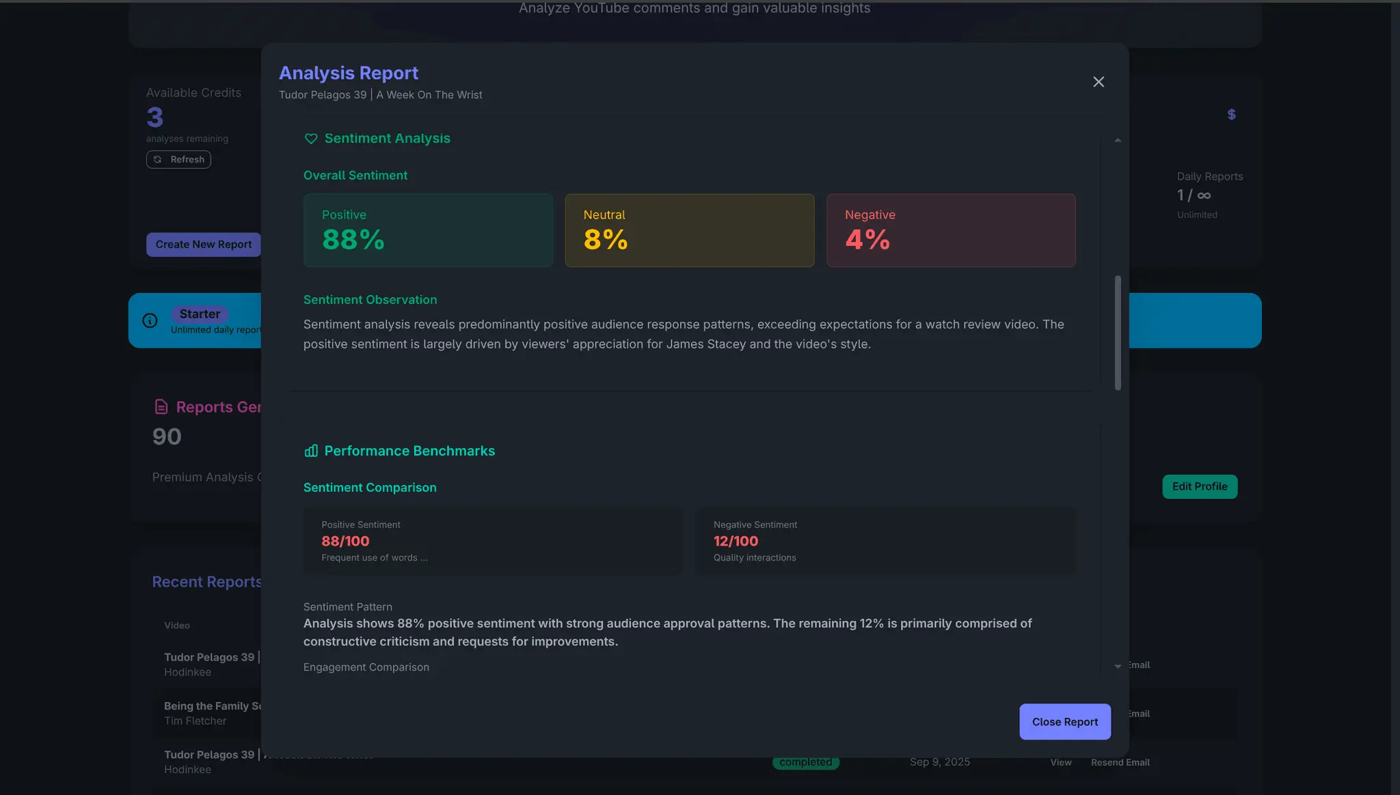Click the Analysis Report title
Image resolution: width=1400 pixels, height=795 pixels.
[x=349, y=73]
